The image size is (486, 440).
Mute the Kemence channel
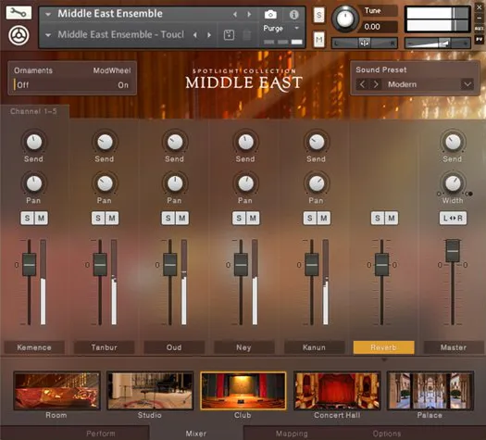pos(42,218)
